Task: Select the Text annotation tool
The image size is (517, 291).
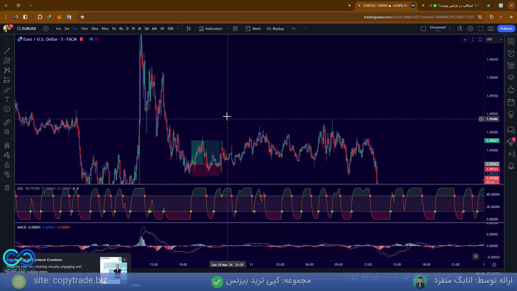Action: [7, 100]
